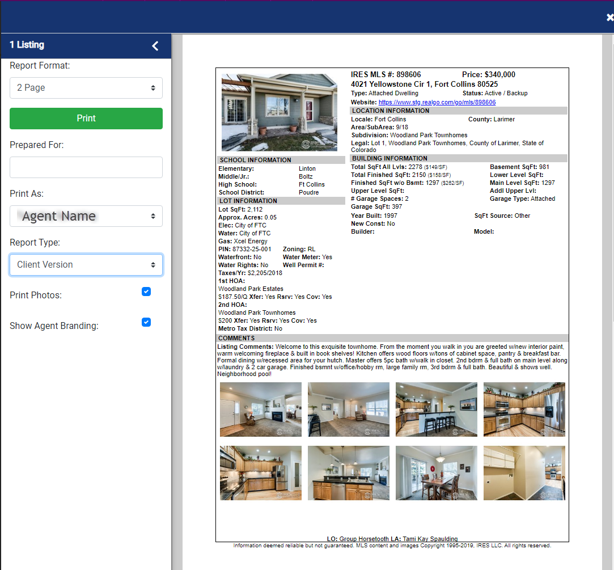Click the dining room table photo
Screen dimensions: 614x570
click(x=436, y=472)
